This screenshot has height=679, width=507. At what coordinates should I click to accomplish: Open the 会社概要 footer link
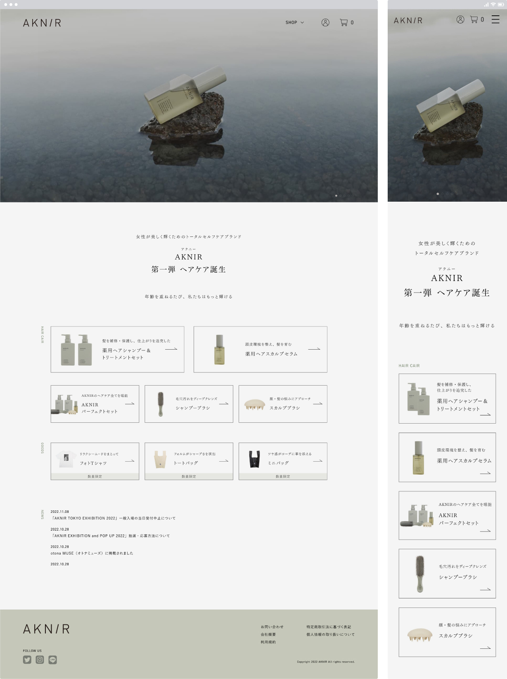click(268, 634)
